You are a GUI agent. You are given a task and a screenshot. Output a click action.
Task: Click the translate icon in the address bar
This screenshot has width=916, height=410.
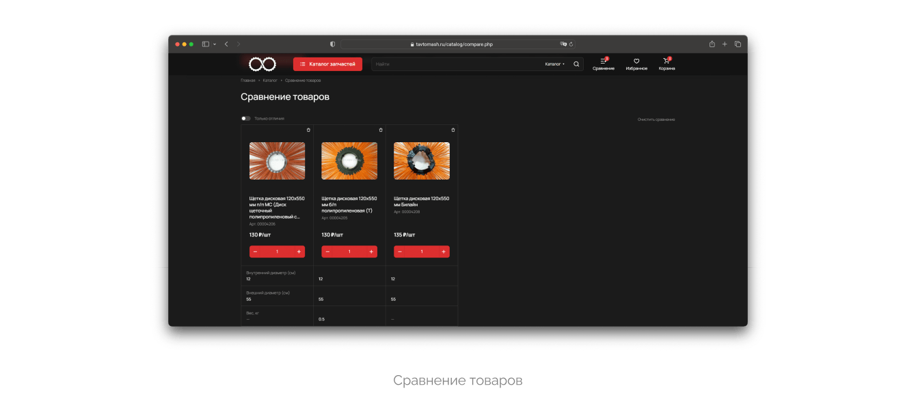[x=563, y=44]
